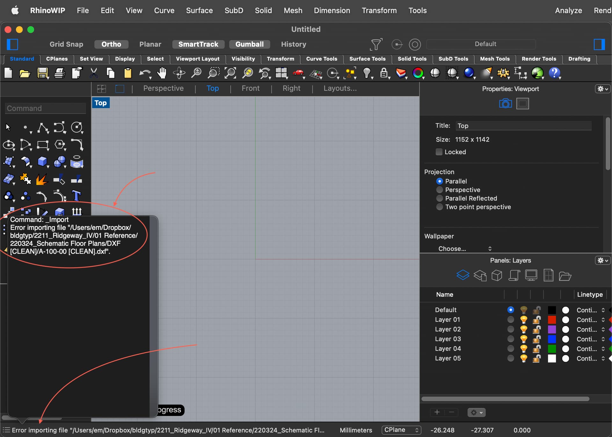Select the Box solid tool
The width and height of the screenshot is (612, 437).
[43, 162]
